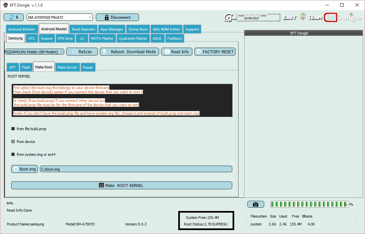365x234 pixels.
Task: Close the EFT Dongle window
Action: 357,5
